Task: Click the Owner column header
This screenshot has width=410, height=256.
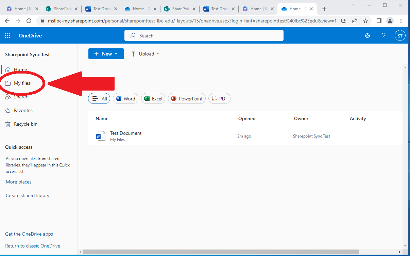Action: coord(301,118)
